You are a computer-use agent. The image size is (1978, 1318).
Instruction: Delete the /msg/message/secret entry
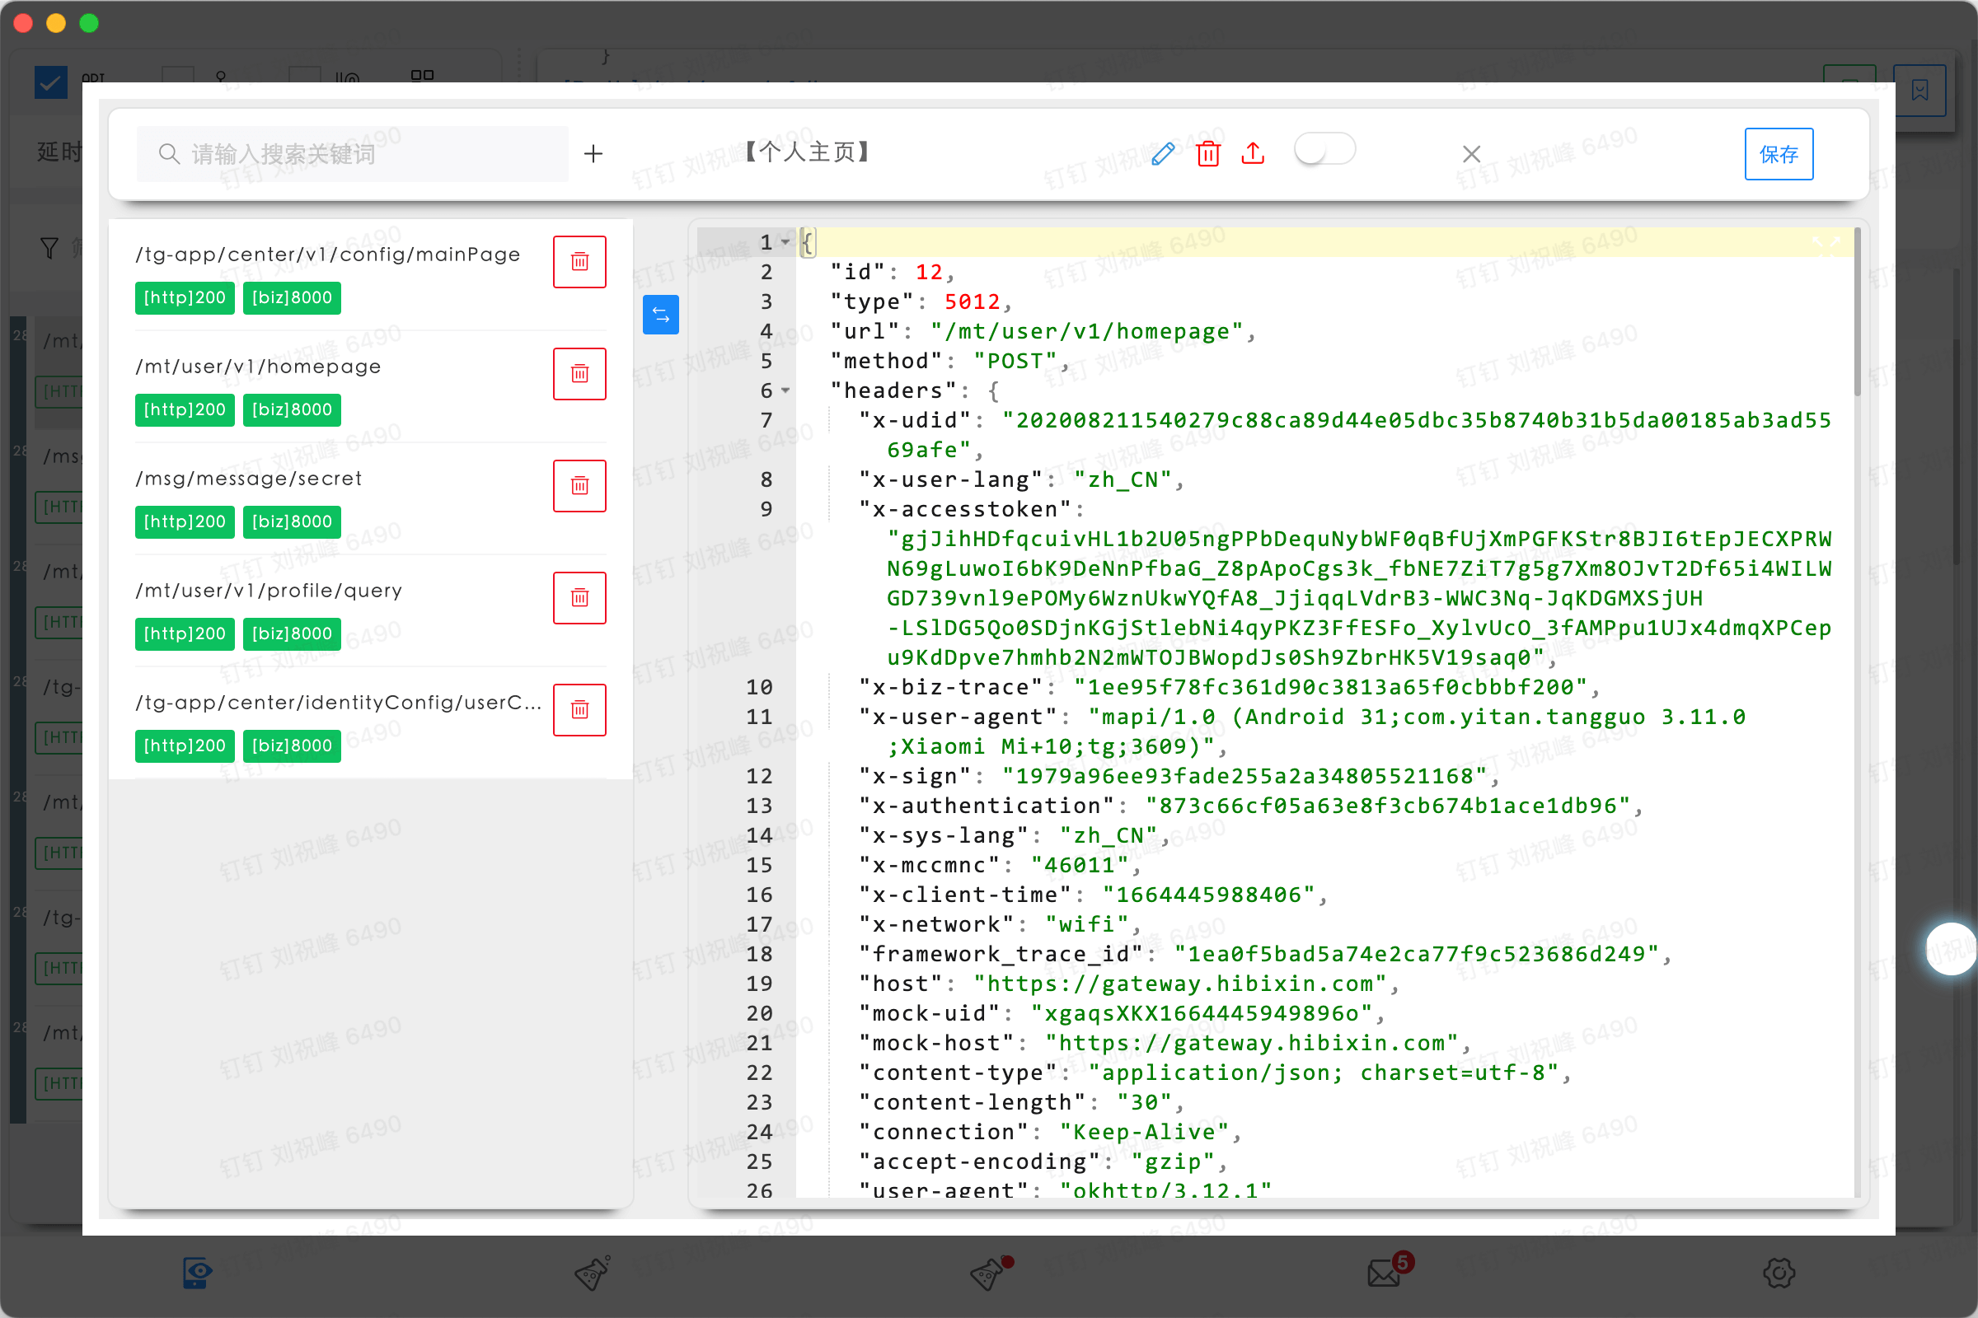(579, 485)
